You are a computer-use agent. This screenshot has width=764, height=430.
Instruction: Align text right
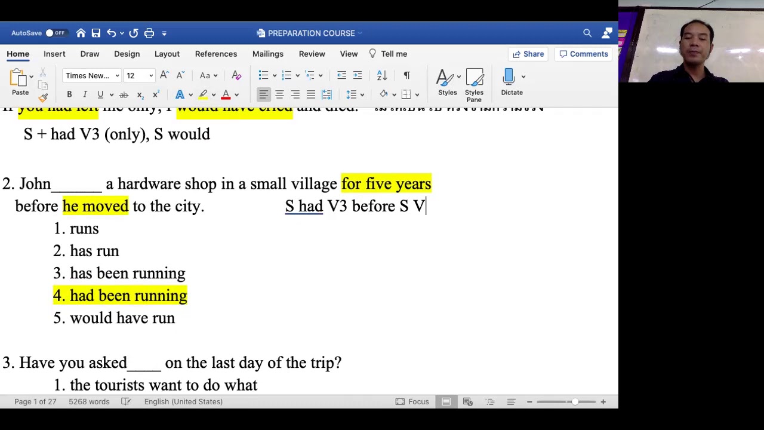click(x=295, y=95)
